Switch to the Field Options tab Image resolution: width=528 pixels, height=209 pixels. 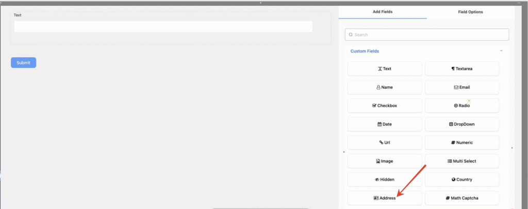pyautogui.click(x=470, y=12)
